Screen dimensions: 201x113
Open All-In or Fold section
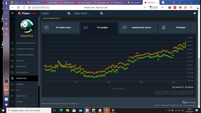pos(24,73)
